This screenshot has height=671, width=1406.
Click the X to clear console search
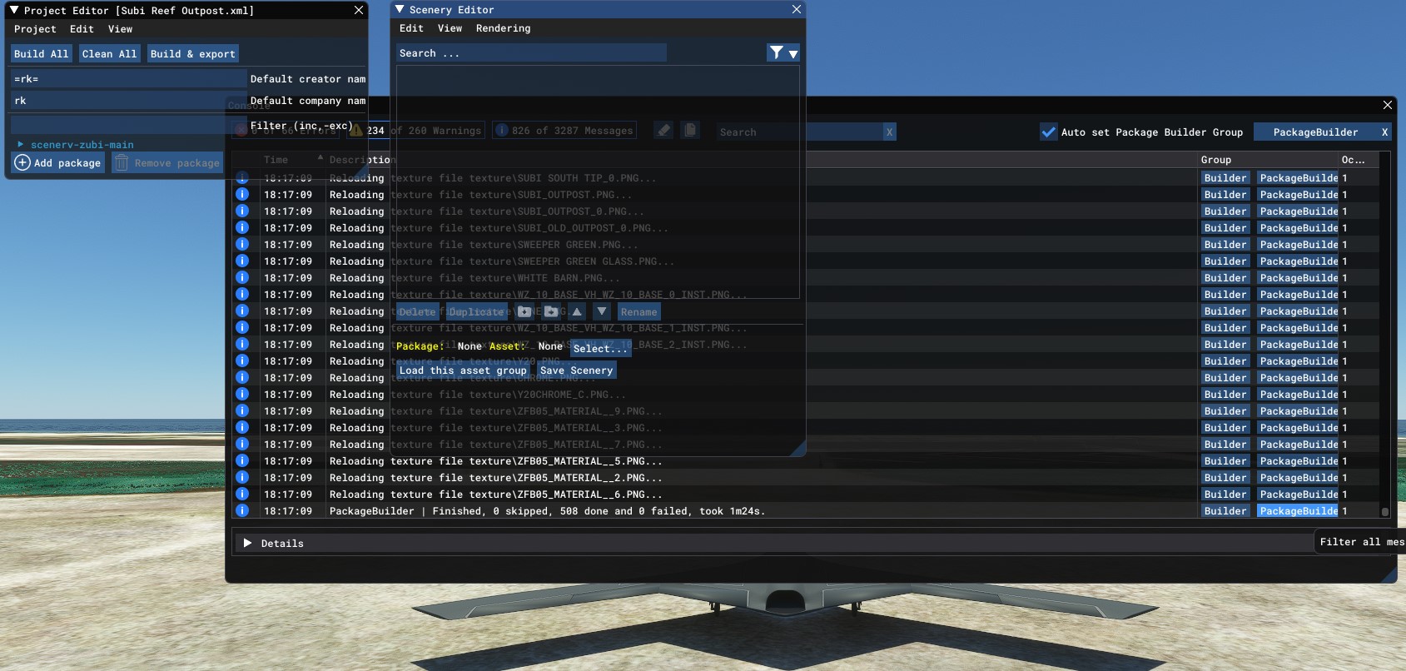(x=889, y=132)
